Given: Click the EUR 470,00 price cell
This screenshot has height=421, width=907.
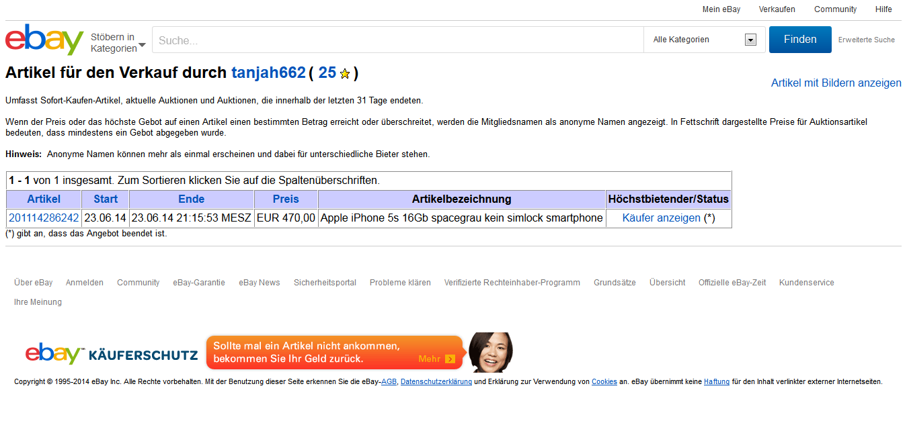Looking at the screenshot, I should (286, 218).
